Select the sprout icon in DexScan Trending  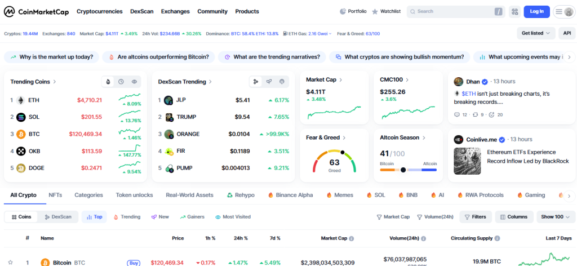coord(269,82)
